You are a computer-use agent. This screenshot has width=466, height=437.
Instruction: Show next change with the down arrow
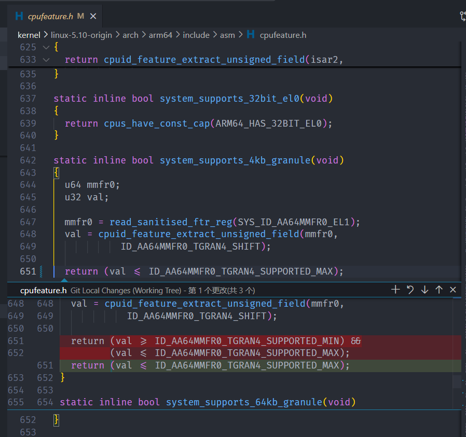click(x=424, y=290)
